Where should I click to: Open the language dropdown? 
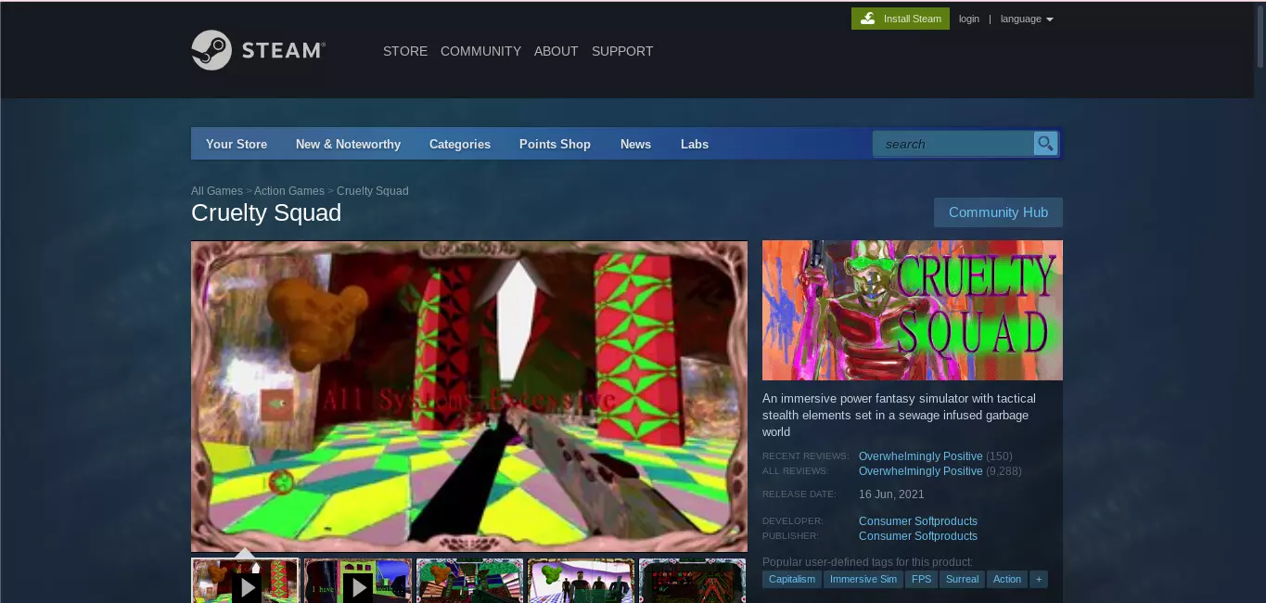(1027, 19)
